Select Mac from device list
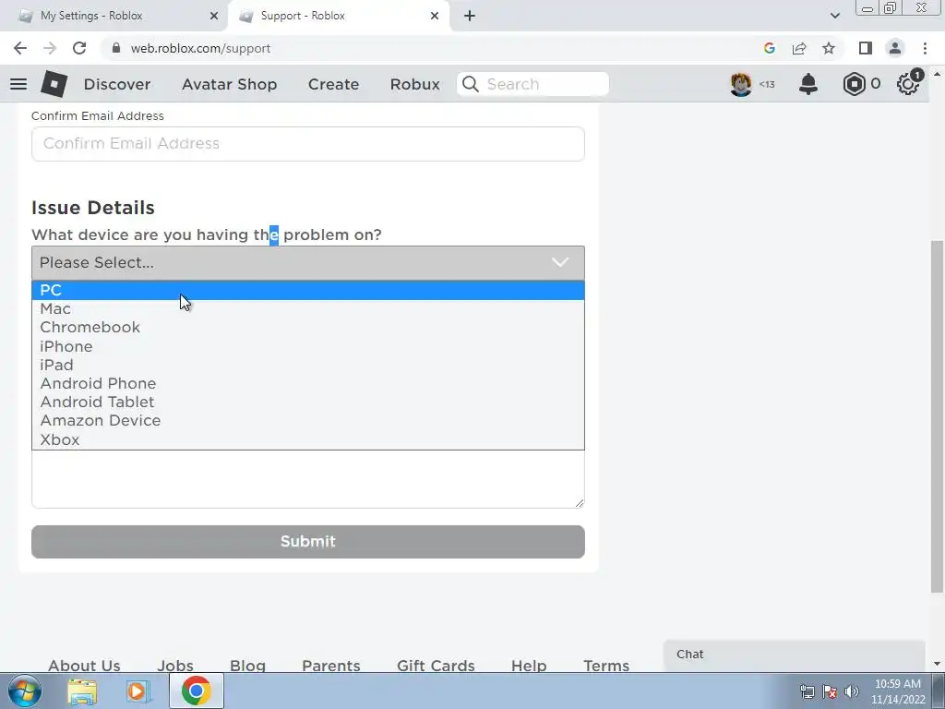Viewport: 945px width, 709px height. 308,308
